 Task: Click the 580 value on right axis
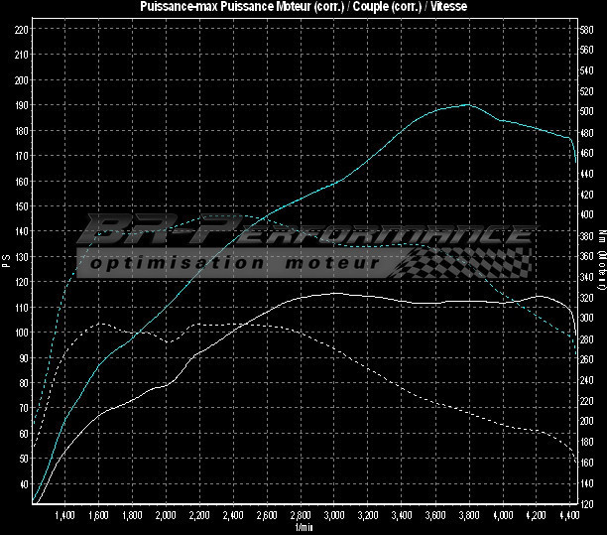[x=588, y=30]
